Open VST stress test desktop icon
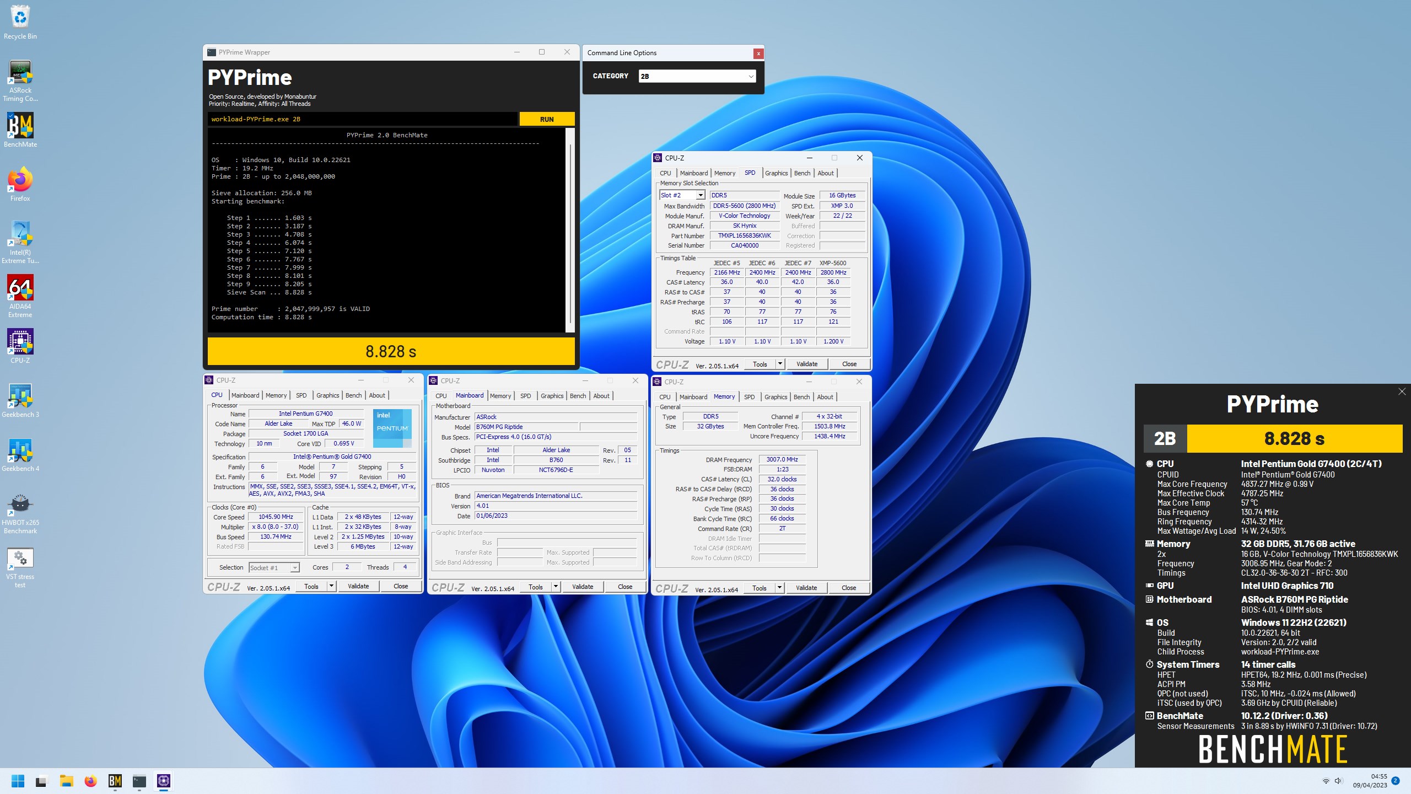 coord(20,567)
